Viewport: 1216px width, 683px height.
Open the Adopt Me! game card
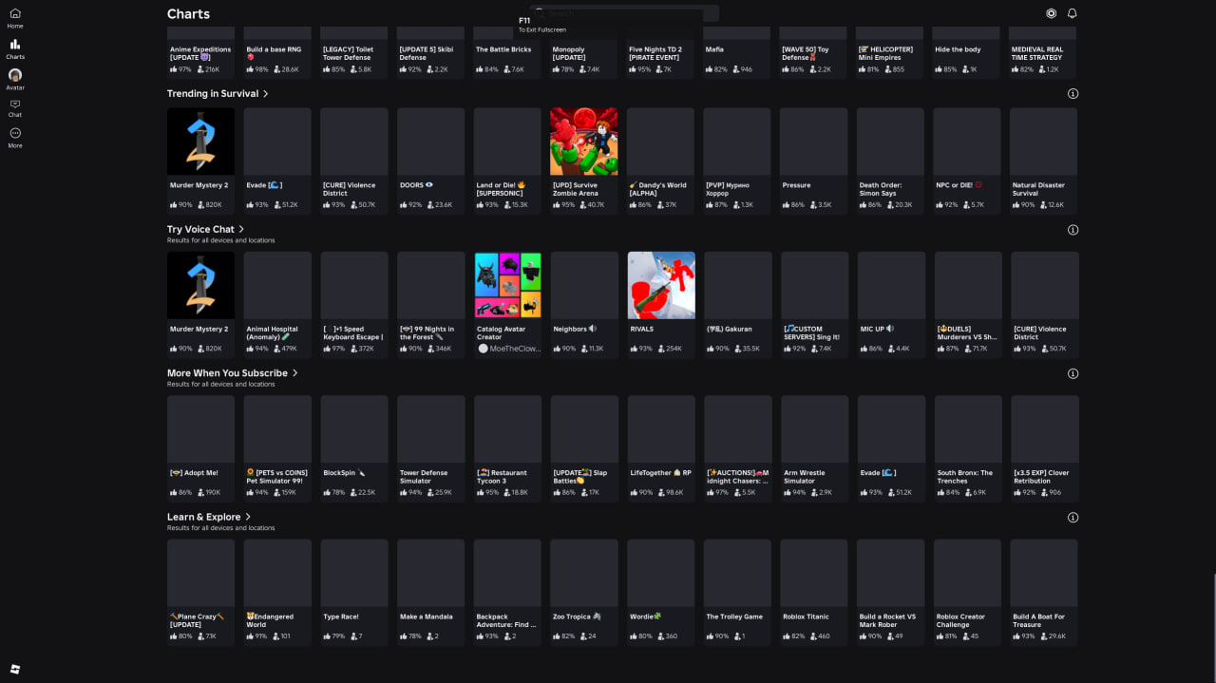200,448
